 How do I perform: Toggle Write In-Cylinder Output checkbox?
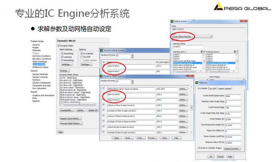tap(199, 148)
